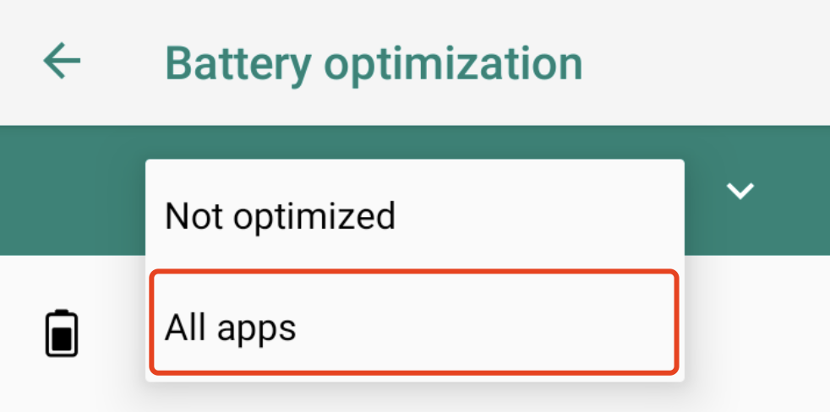Tap the teal back arrow beside the title

coord(62,62)
